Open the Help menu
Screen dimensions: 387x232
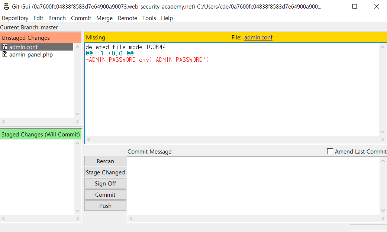tap(167, 18)
